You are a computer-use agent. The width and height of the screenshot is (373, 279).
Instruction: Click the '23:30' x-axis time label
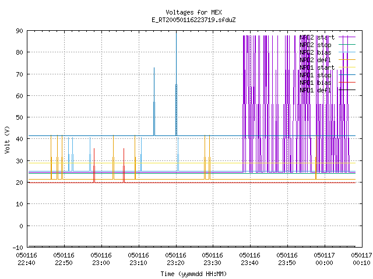coord(212,263)
